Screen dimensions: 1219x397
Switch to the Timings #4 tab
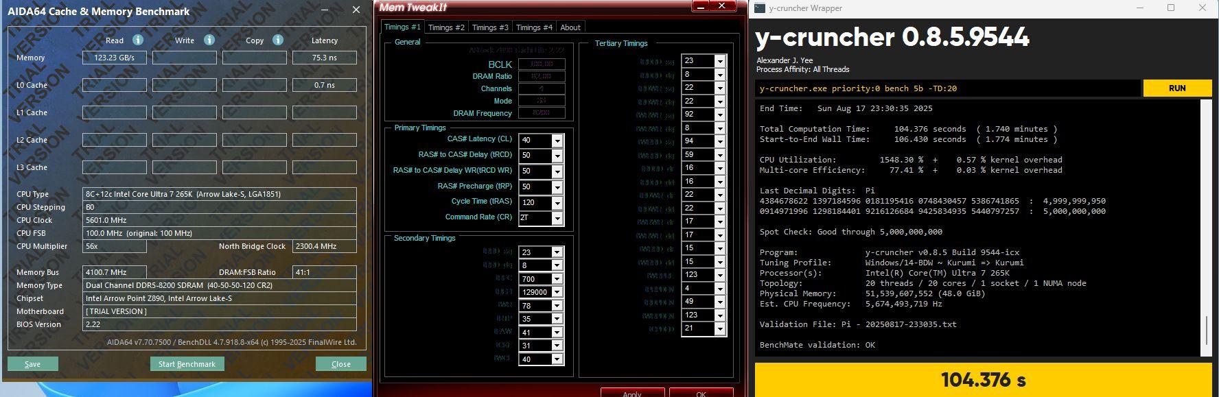click(534, 27)
